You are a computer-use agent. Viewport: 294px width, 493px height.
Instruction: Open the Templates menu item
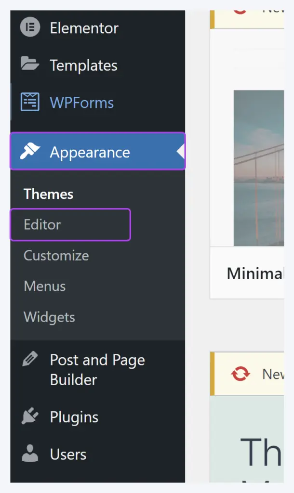coord(97,65)
